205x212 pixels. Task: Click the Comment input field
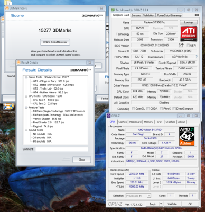pos(62,149)
